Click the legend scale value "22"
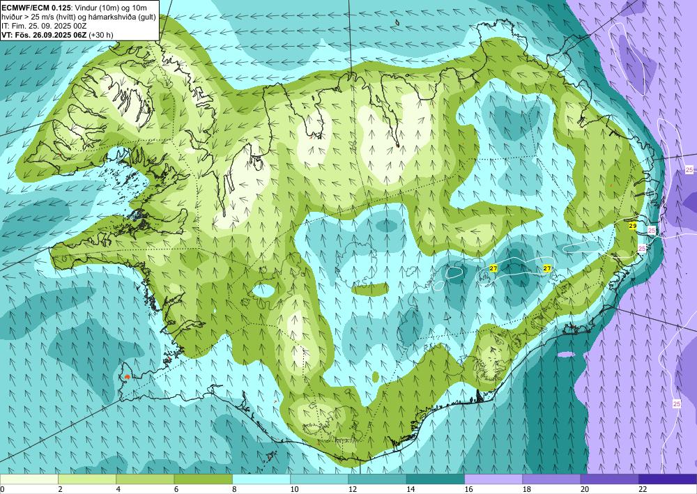Viewport: 697px width, 494px height. point(643,489)
